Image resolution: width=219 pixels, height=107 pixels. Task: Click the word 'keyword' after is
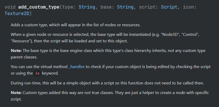[x=50, y=73]
